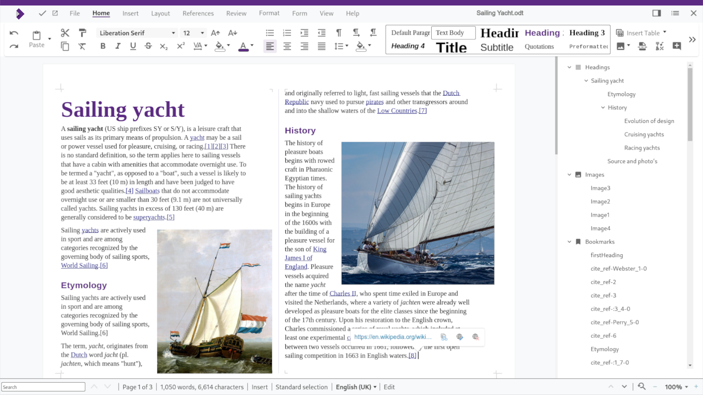The height and width of the screenshot is (395, 703).
Task: Clear direct formatting
Action: point(82,46)
